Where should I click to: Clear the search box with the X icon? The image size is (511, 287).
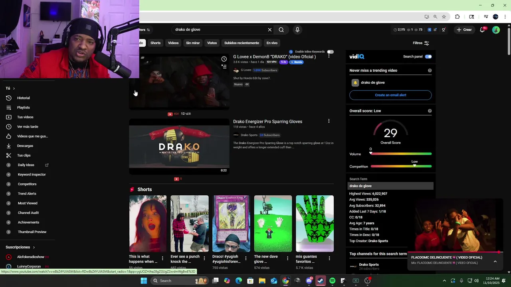click(x=269, y=29)
